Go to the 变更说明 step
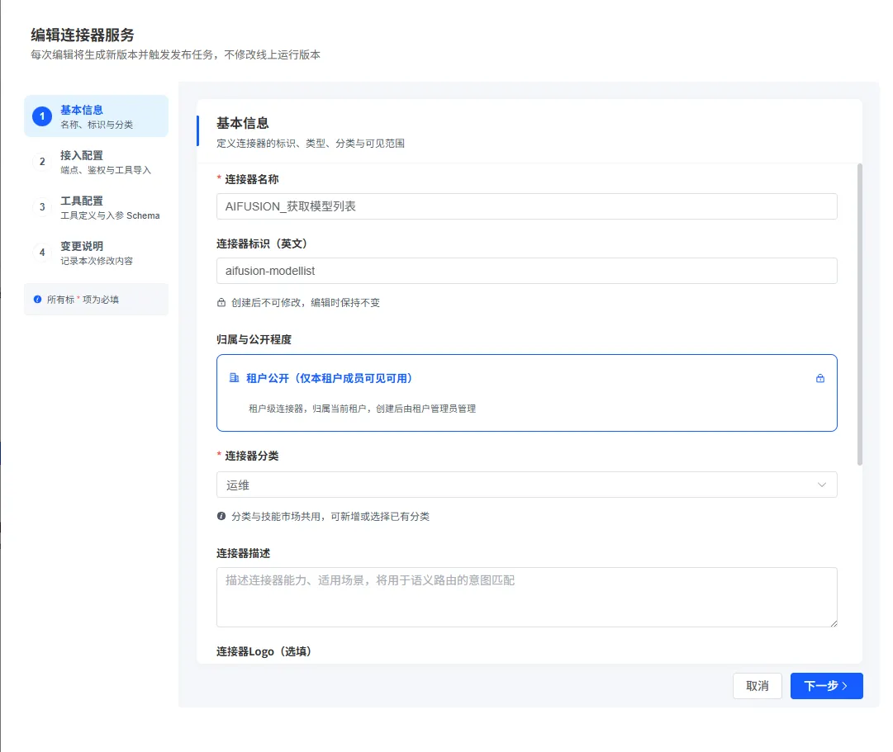893x752 pixels. 97,253
